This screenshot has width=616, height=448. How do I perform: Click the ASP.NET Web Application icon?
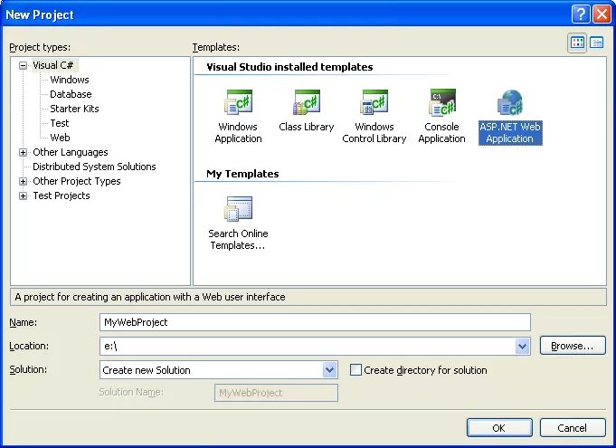[510, 102]
